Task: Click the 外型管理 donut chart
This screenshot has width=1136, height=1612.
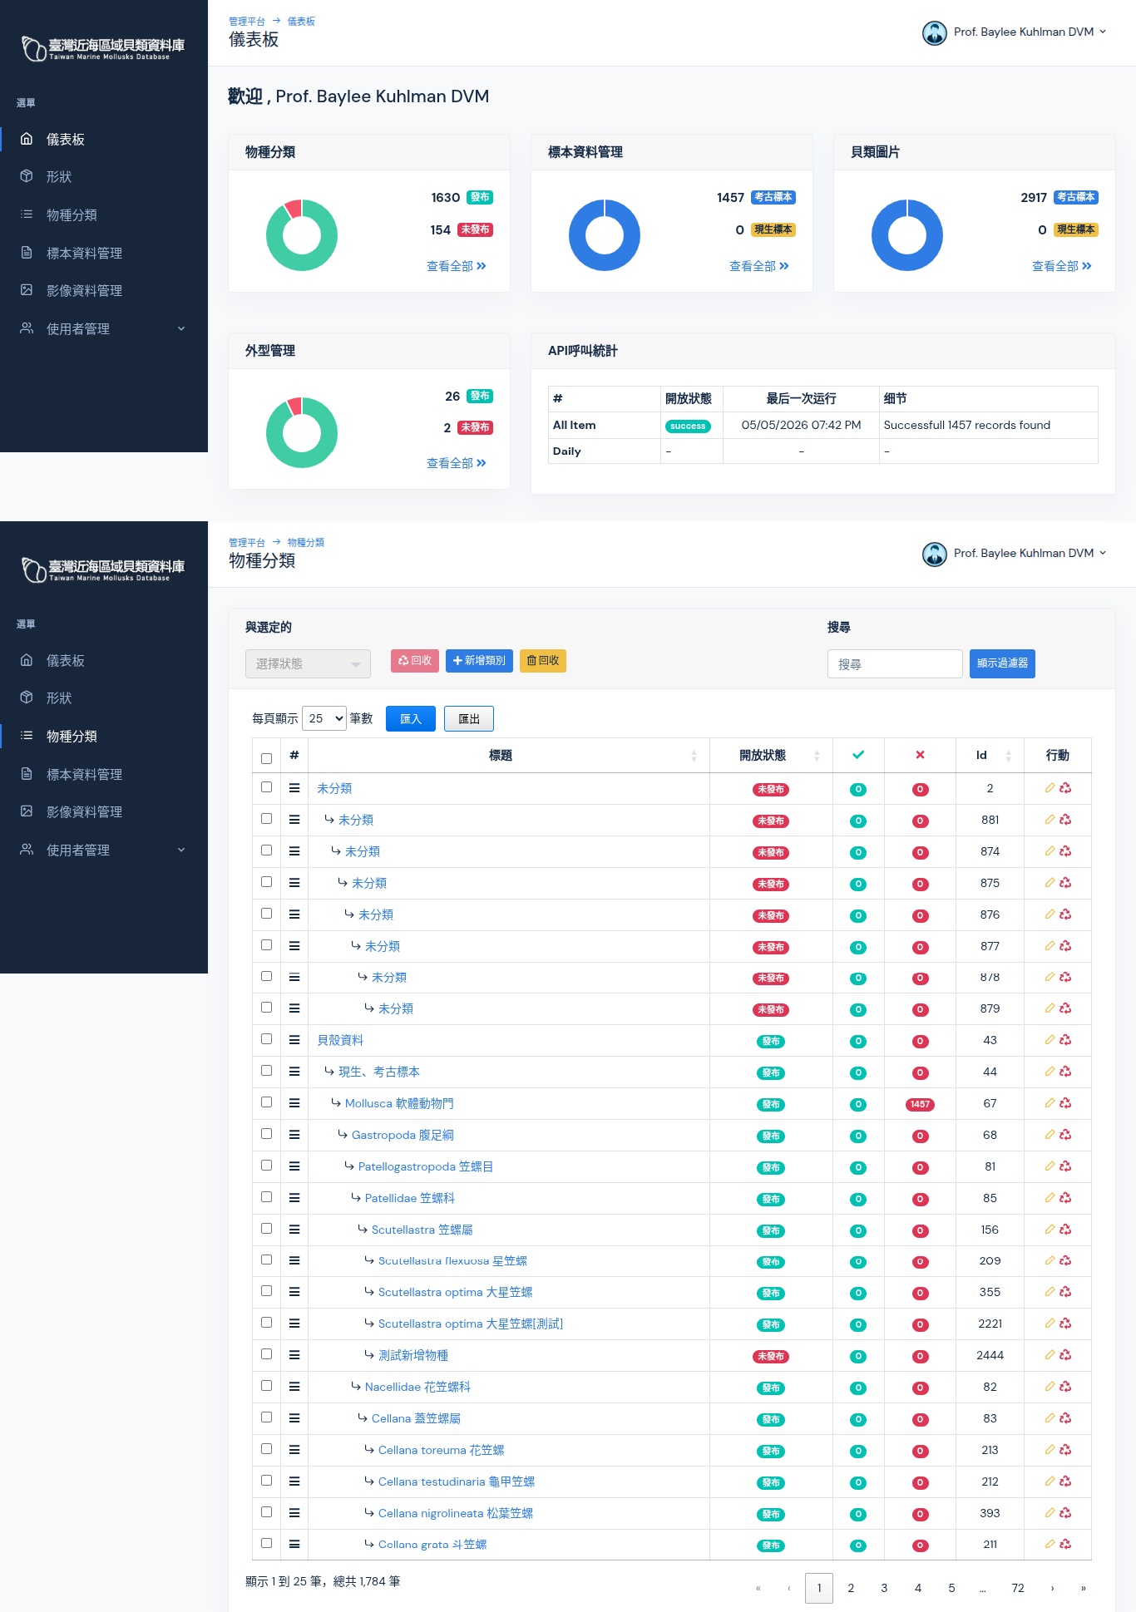Action: click(302, 432)
